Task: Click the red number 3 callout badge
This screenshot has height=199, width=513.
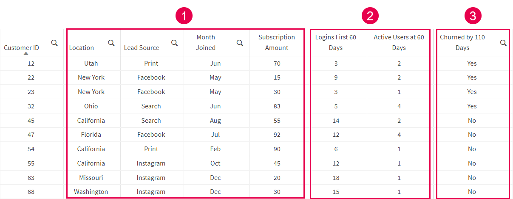Action: 473,17
